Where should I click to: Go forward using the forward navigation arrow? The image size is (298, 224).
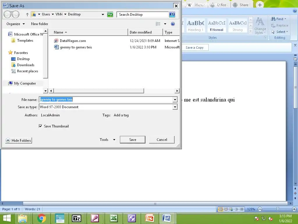tap(16, 14)
